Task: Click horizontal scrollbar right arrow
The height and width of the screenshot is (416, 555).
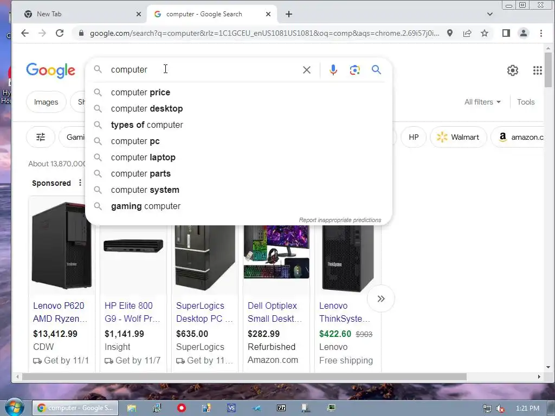Action: [539, 377]
